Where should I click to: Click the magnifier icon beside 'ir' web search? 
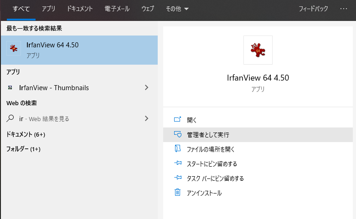click(x=10, y=118)
